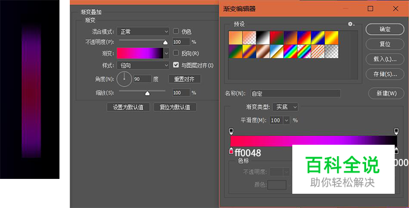Select the transparent rainbow gradient preset
Viewport: 409px width, 208px height.
(x=304, y=51)
